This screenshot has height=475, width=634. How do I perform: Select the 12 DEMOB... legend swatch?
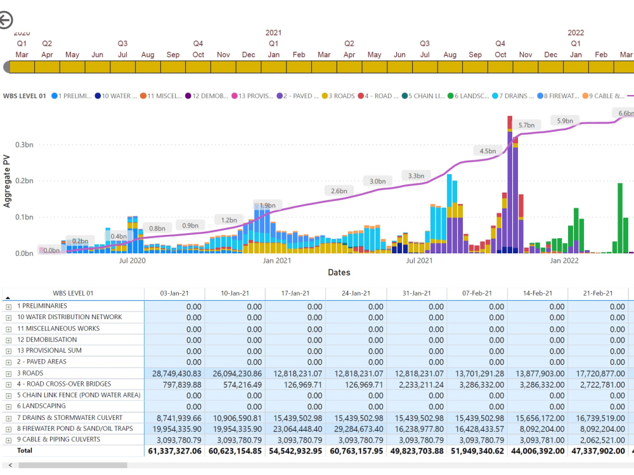click(x=188, y=96)
